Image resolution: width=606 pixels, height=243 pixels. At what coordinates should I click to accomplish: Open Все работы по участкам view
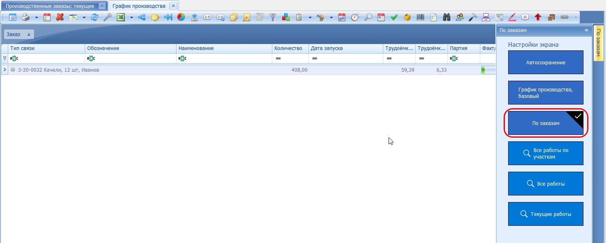pyautogui.click(x=546, y=153)
